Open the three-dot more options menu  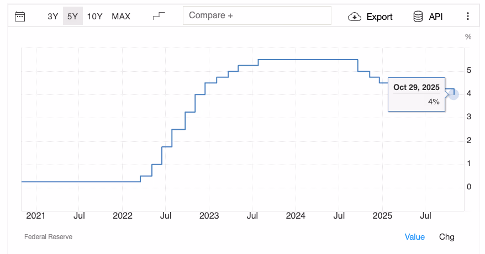468,17
